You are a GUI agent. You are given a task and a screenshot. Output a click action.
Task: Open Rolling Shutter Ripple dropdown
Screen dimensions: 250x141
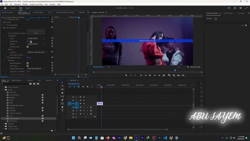pos(36,69)
